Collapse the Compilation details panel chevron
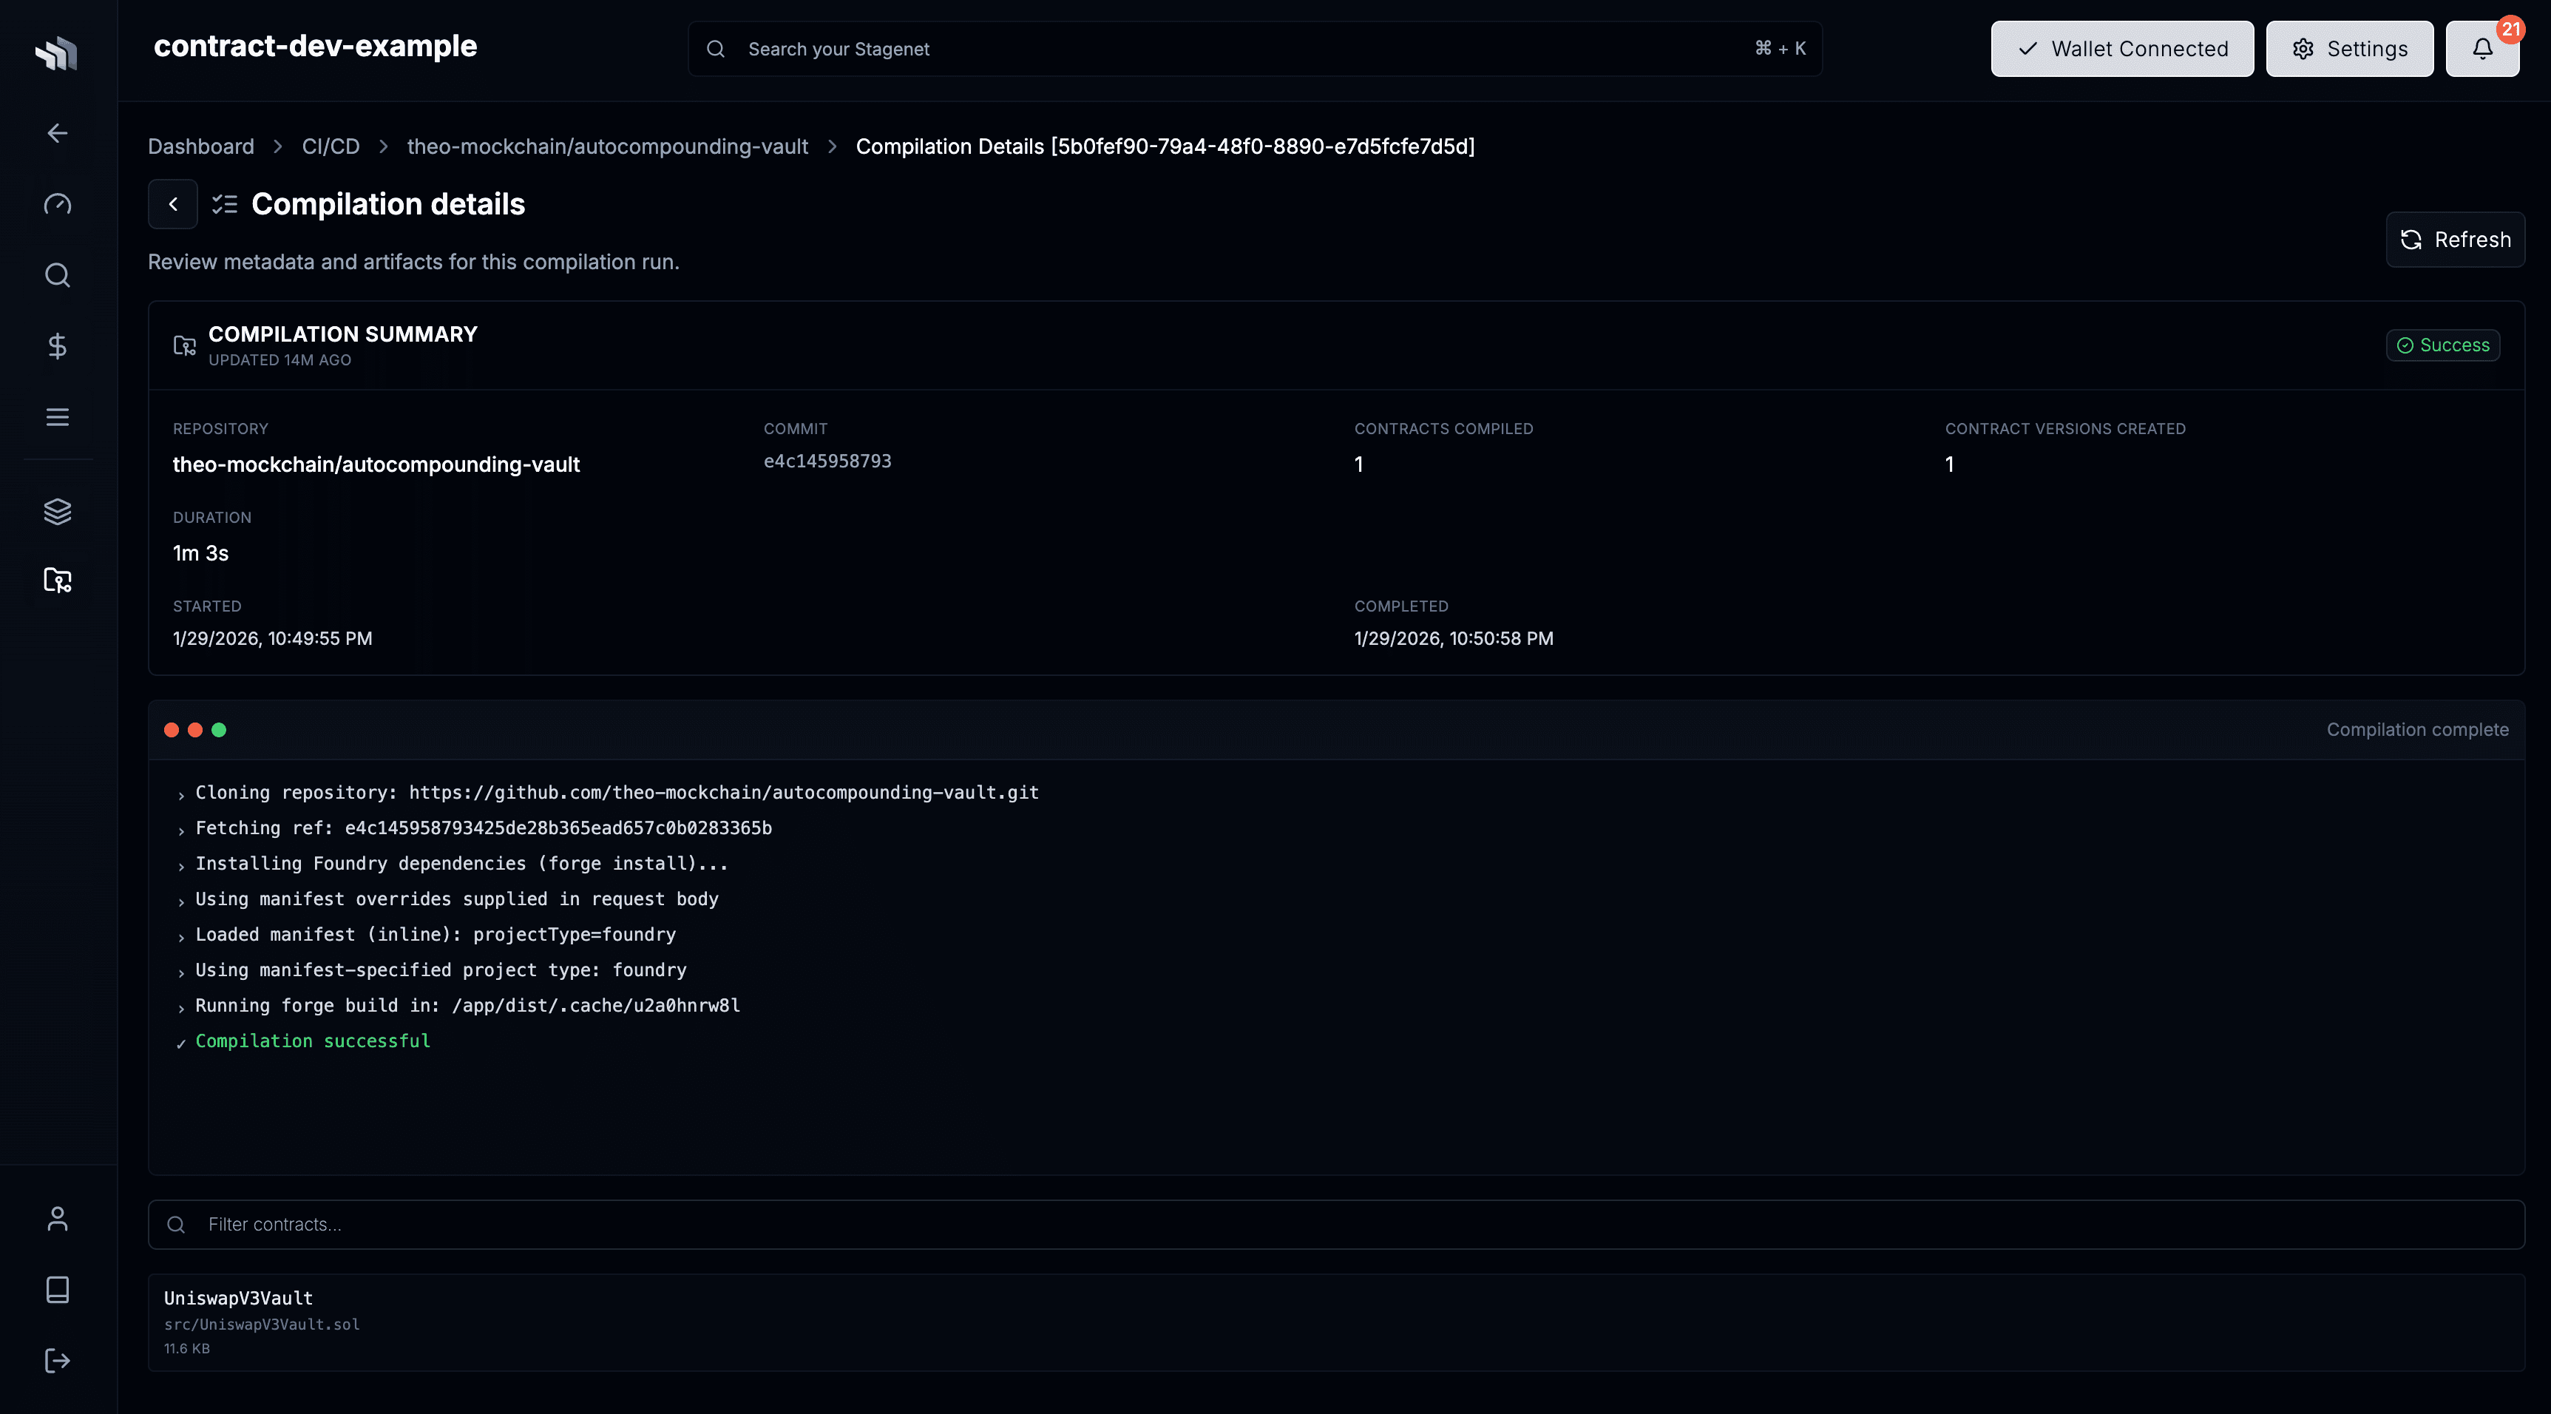This screenshot has width=2551, height=1414. point(173,204)
